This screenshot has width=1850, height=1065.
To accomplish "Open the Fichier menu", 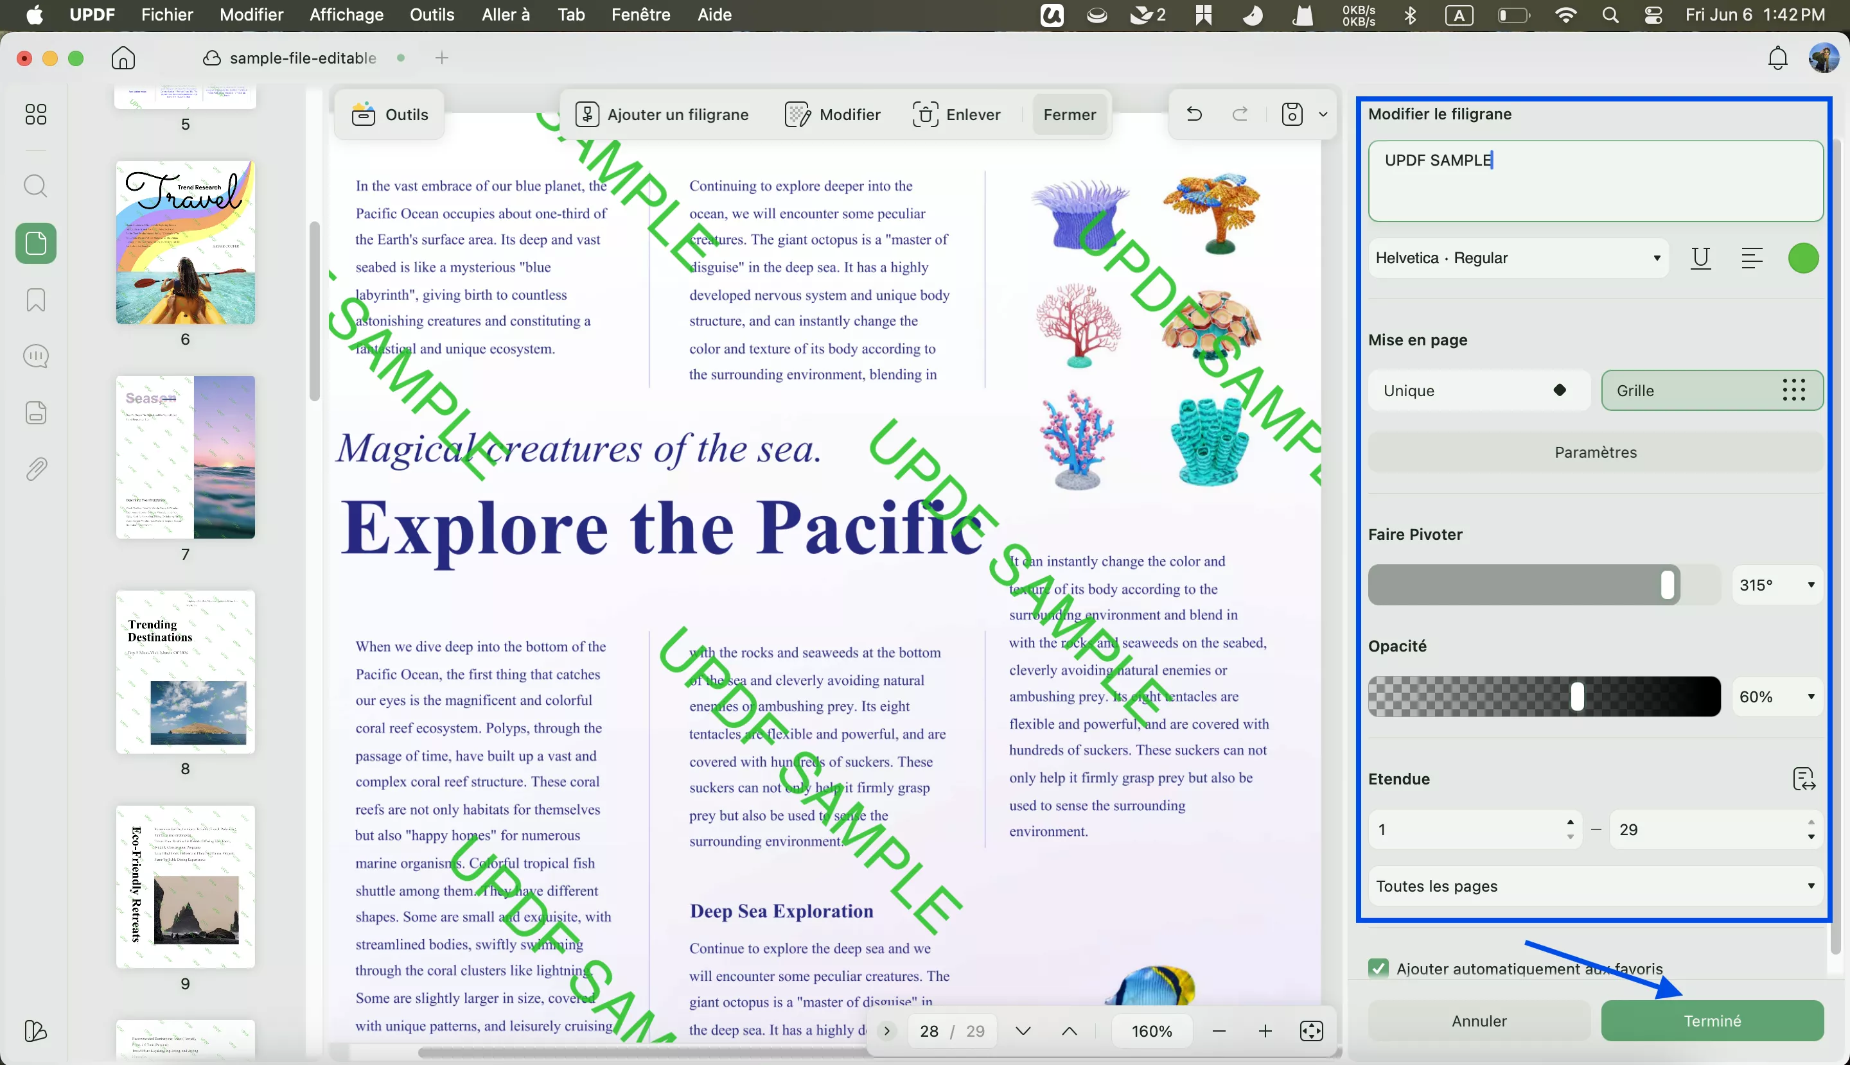I will (x=167, y=15).
